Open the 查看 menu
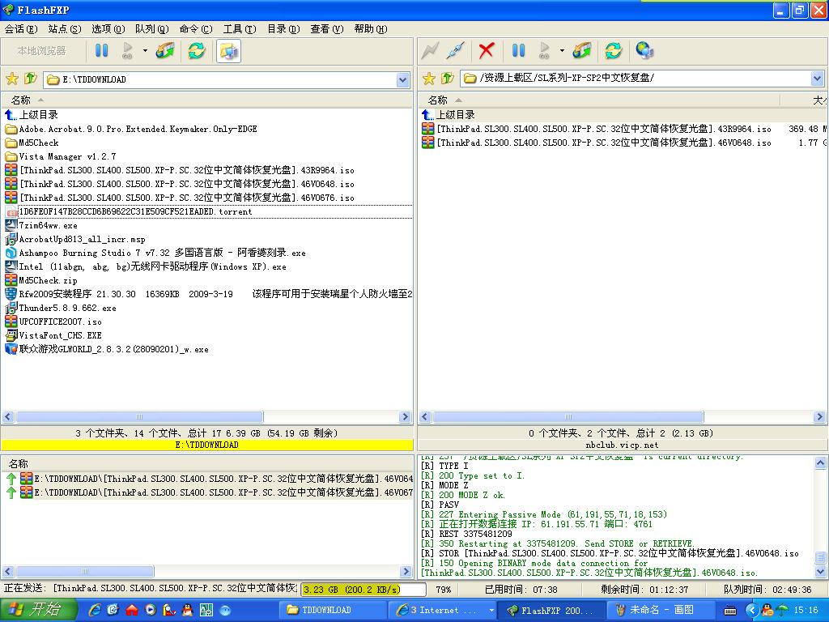 coord(327,29)
